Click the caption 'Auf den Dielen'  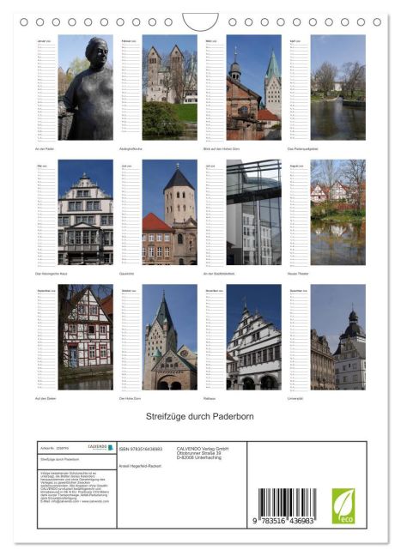click(46, 399)
